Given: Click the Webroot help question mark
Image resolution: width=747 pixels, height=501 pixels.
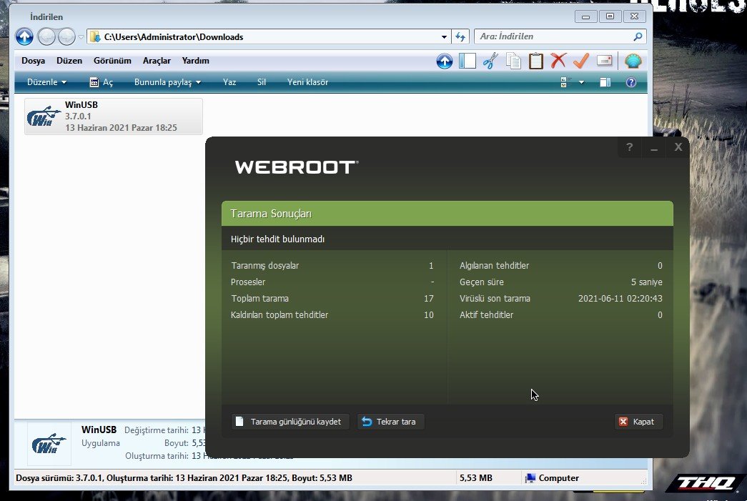Looking at the screenshot, I should [x=629, y=148].
